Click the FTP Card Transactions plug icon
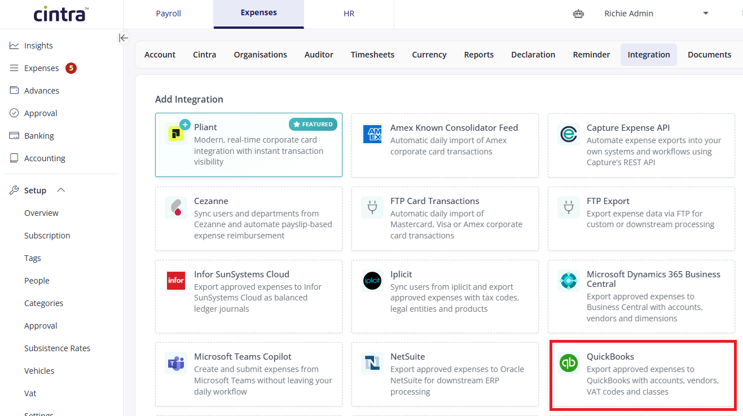This screenshot has width=743, height=416. [372, 207]
